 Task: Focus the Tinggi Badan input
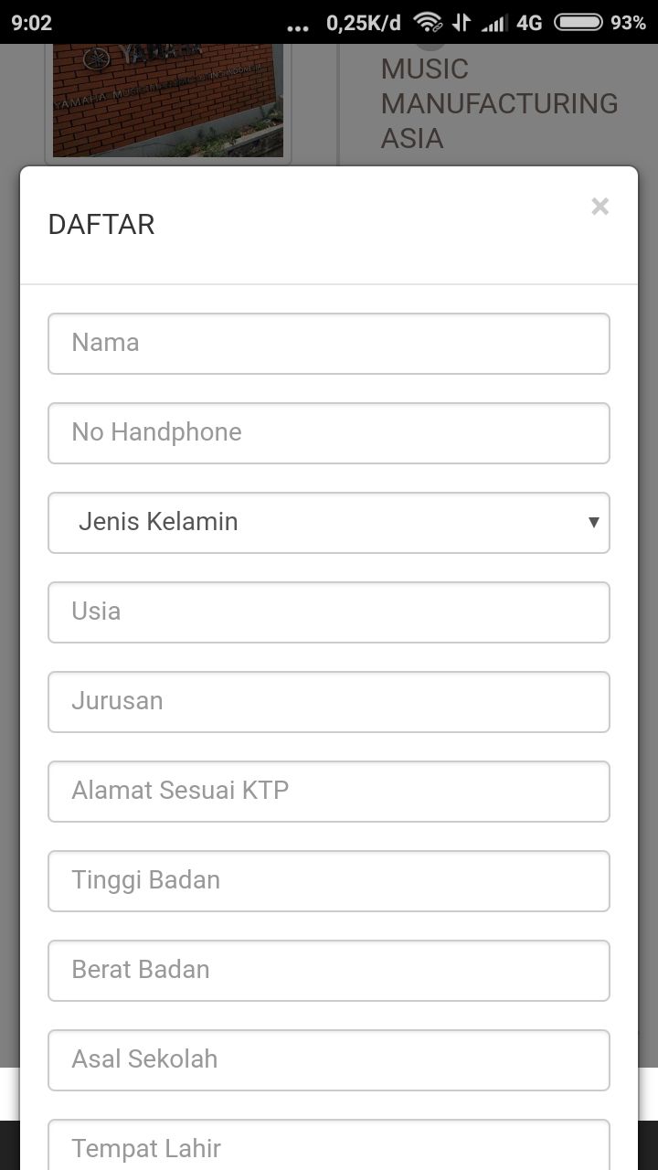tap(329, 881)
